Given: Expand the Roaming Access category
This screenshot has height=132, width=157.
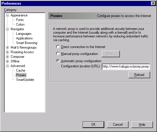Looking at the screenshot, I should [7, 52].
